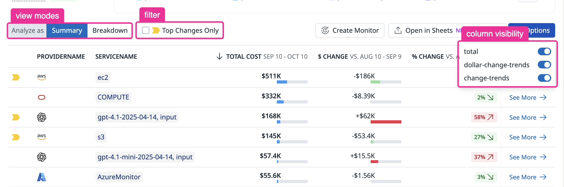This screenshot has width=564, height=187.
Task: Turn off the change-trends toggle
Action: click(544, 78)
